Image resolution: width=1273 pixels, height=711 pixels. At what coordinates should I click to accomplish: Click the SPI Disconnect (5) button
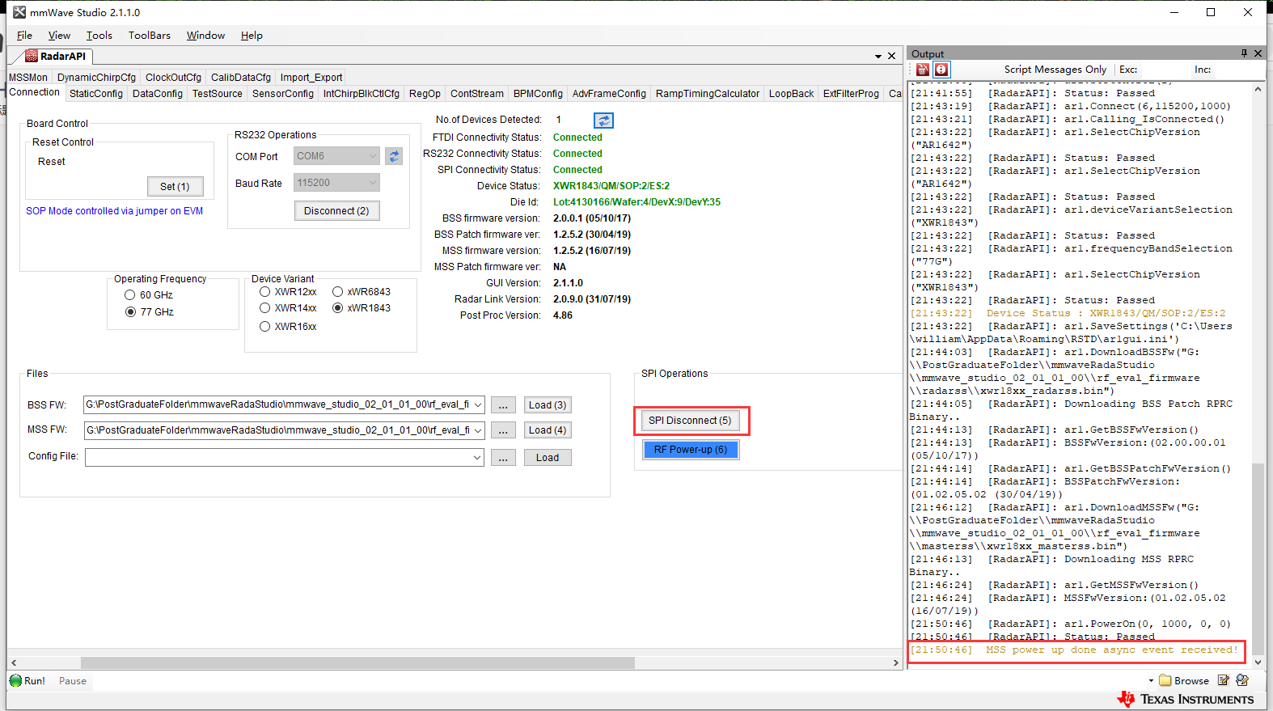pos(690,421)
